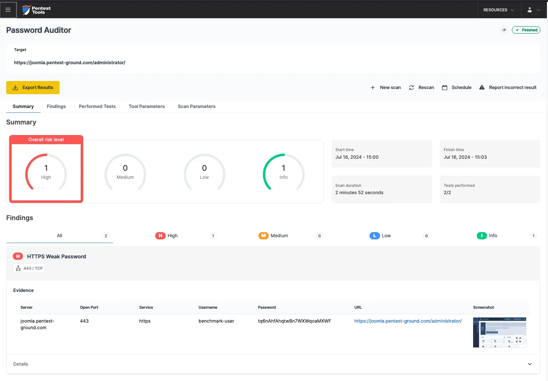Click the orange M Medium severity badge

coord(264,236)
